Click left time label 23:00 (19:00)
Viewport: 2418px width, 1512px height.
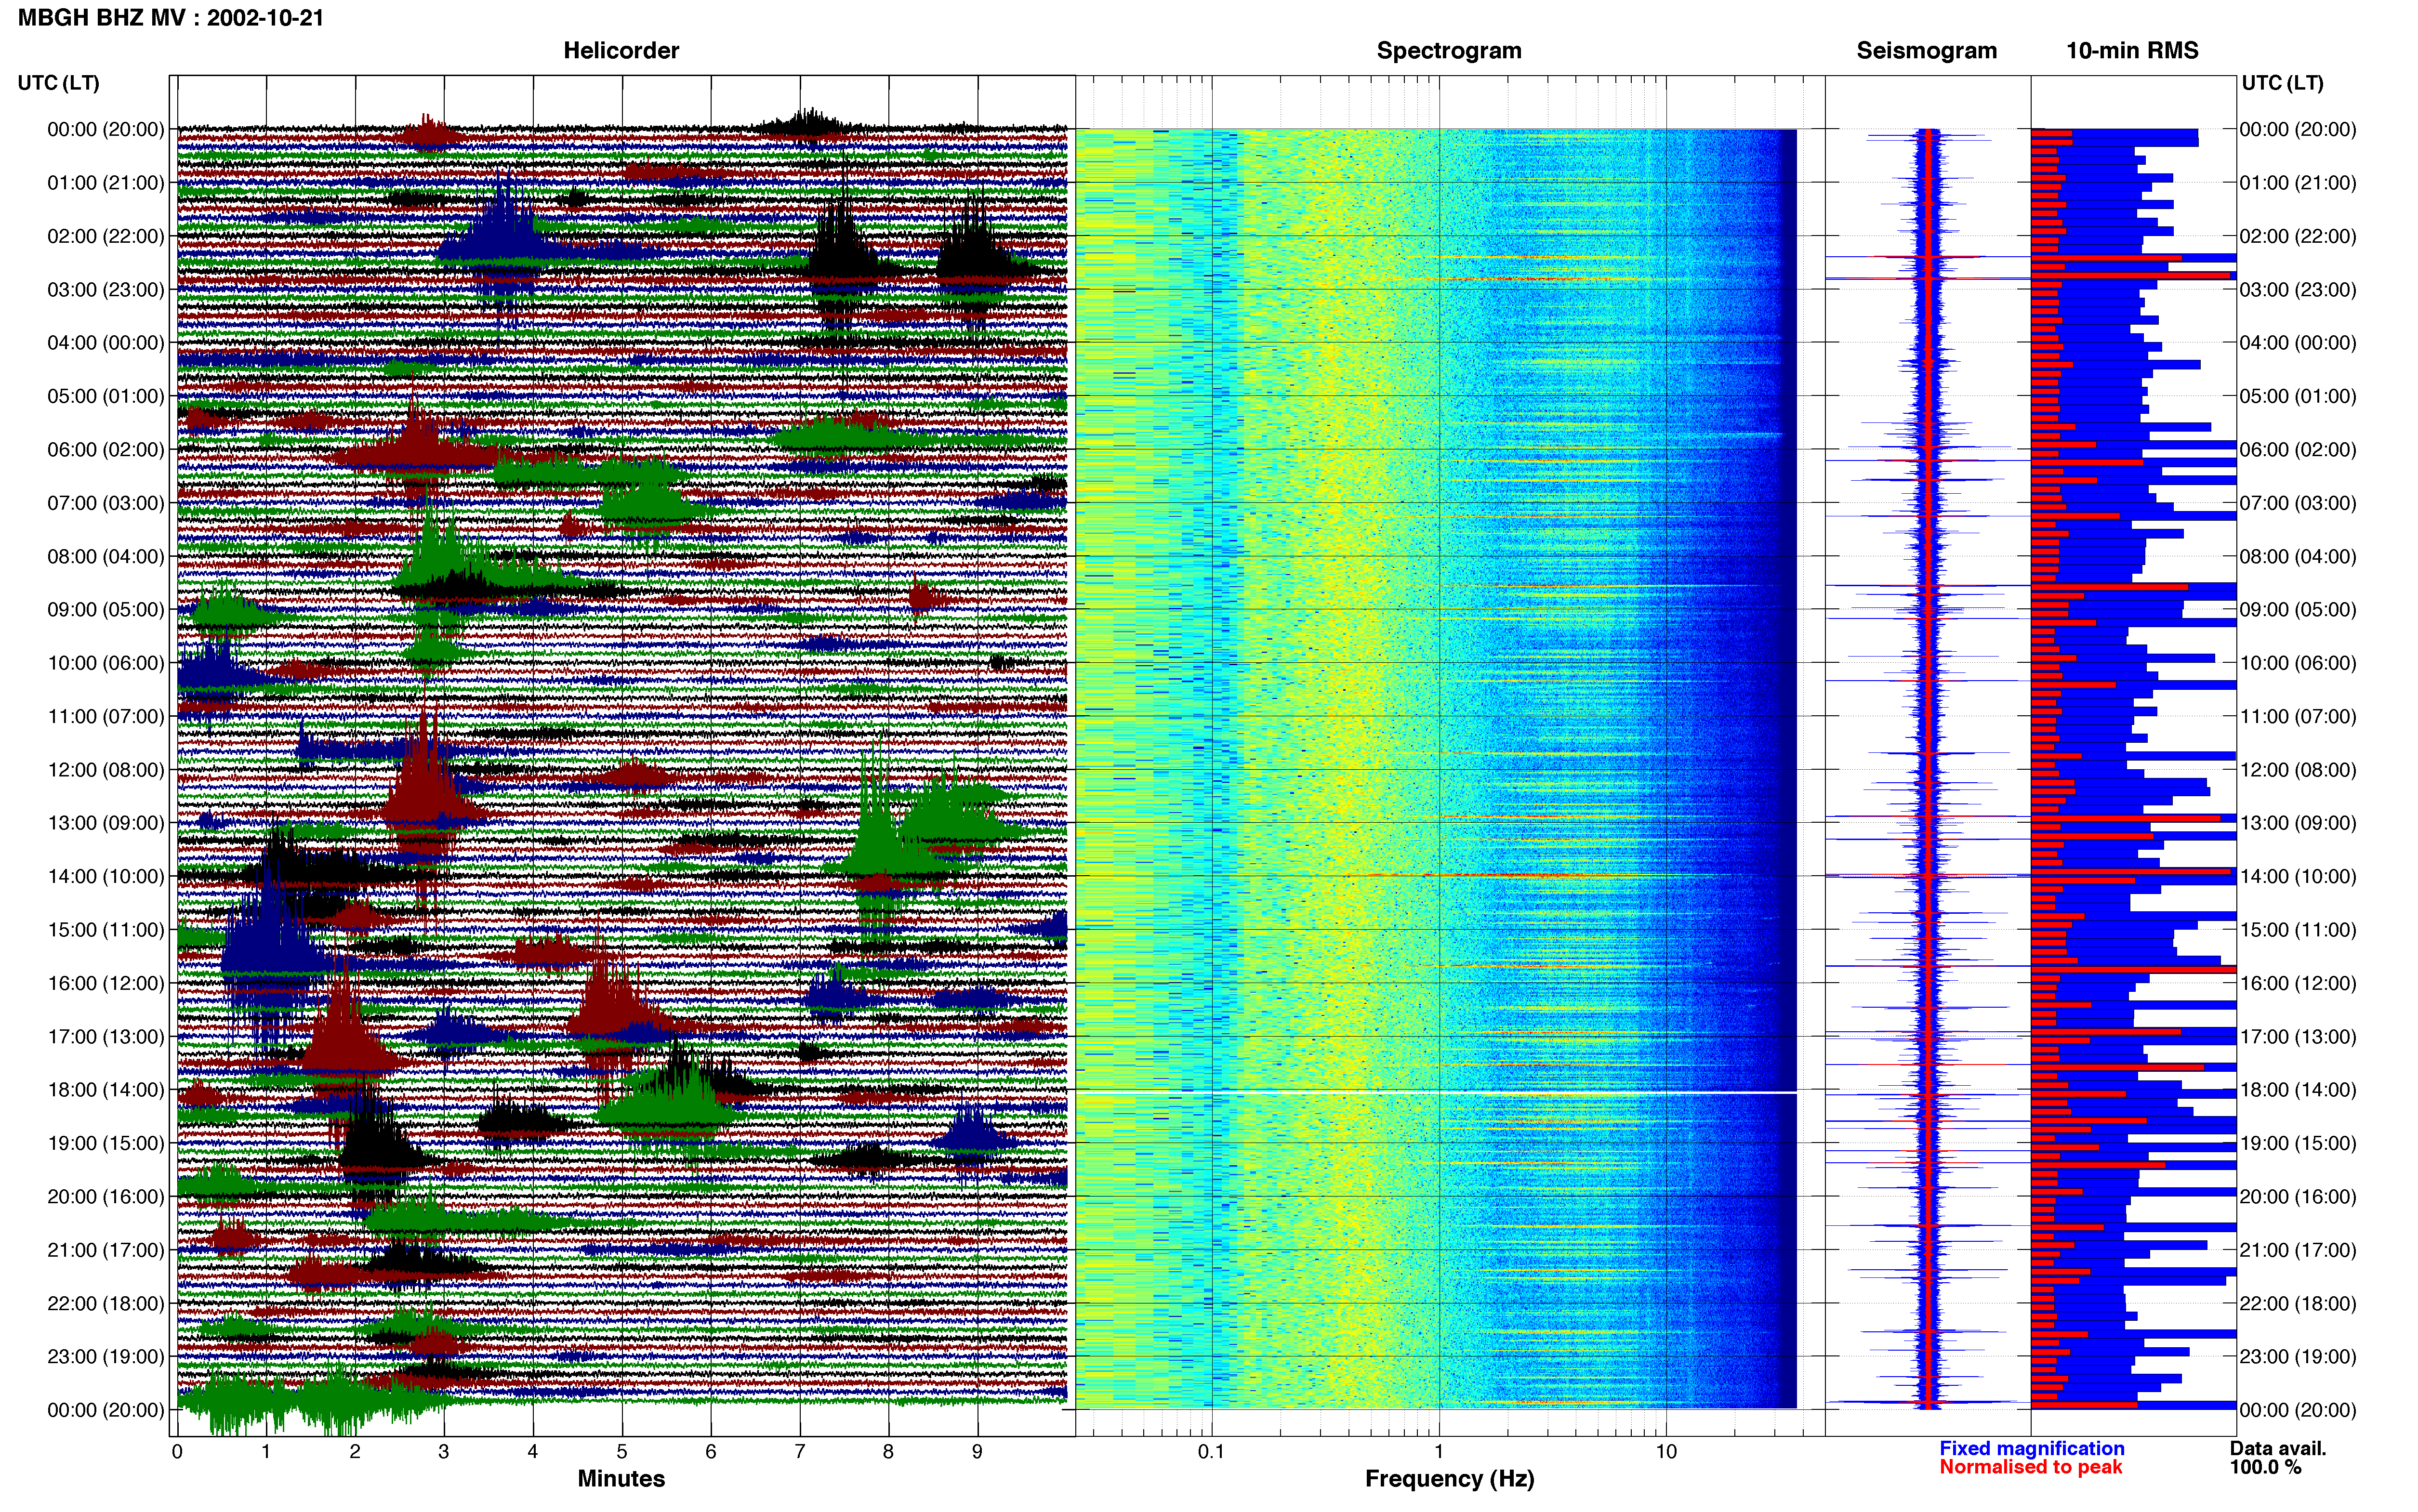[106, 1357]
